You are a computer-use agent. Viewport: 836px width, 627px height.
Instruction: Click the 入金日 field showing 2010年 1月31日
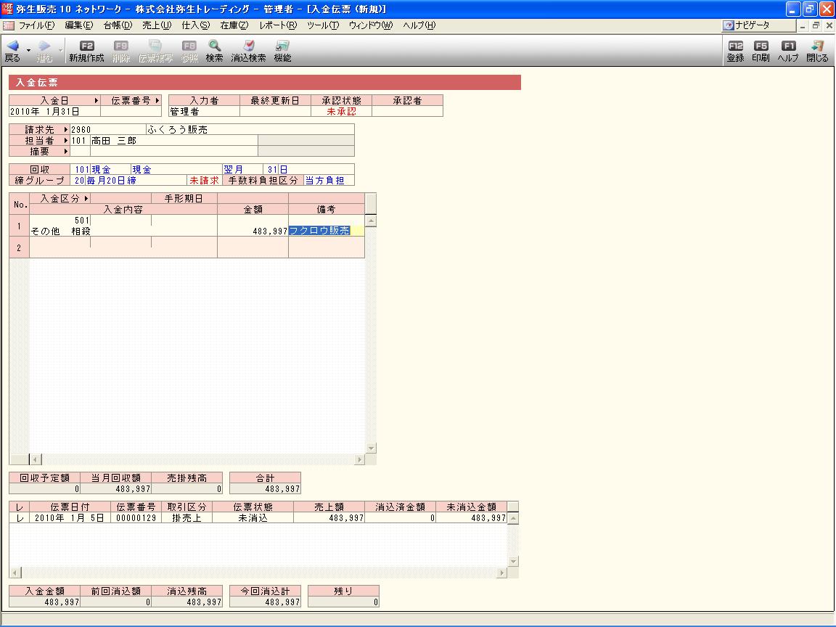click(x=54, y=112)
